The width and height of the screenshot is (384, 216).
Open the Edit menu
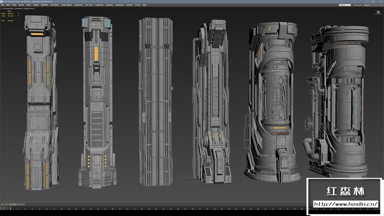pyautogui.click(x=8, y=5)
